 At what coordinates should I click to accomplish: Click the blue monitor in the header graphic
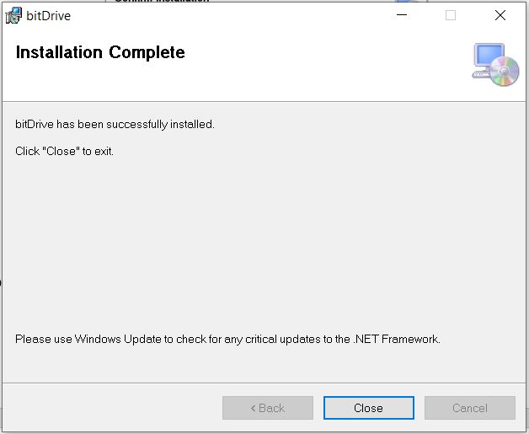pos(489,55)
